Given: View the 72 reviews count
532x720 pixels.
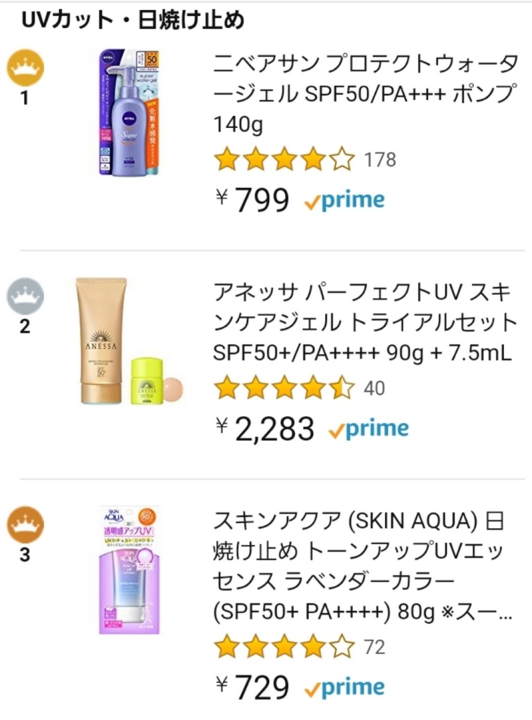Looking at the screenshot, I should click(374, 647).
